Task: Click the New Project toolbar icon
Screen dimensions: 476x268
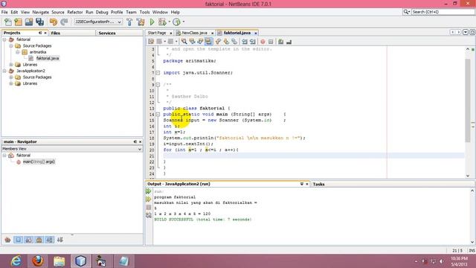Action: (18, 22)
